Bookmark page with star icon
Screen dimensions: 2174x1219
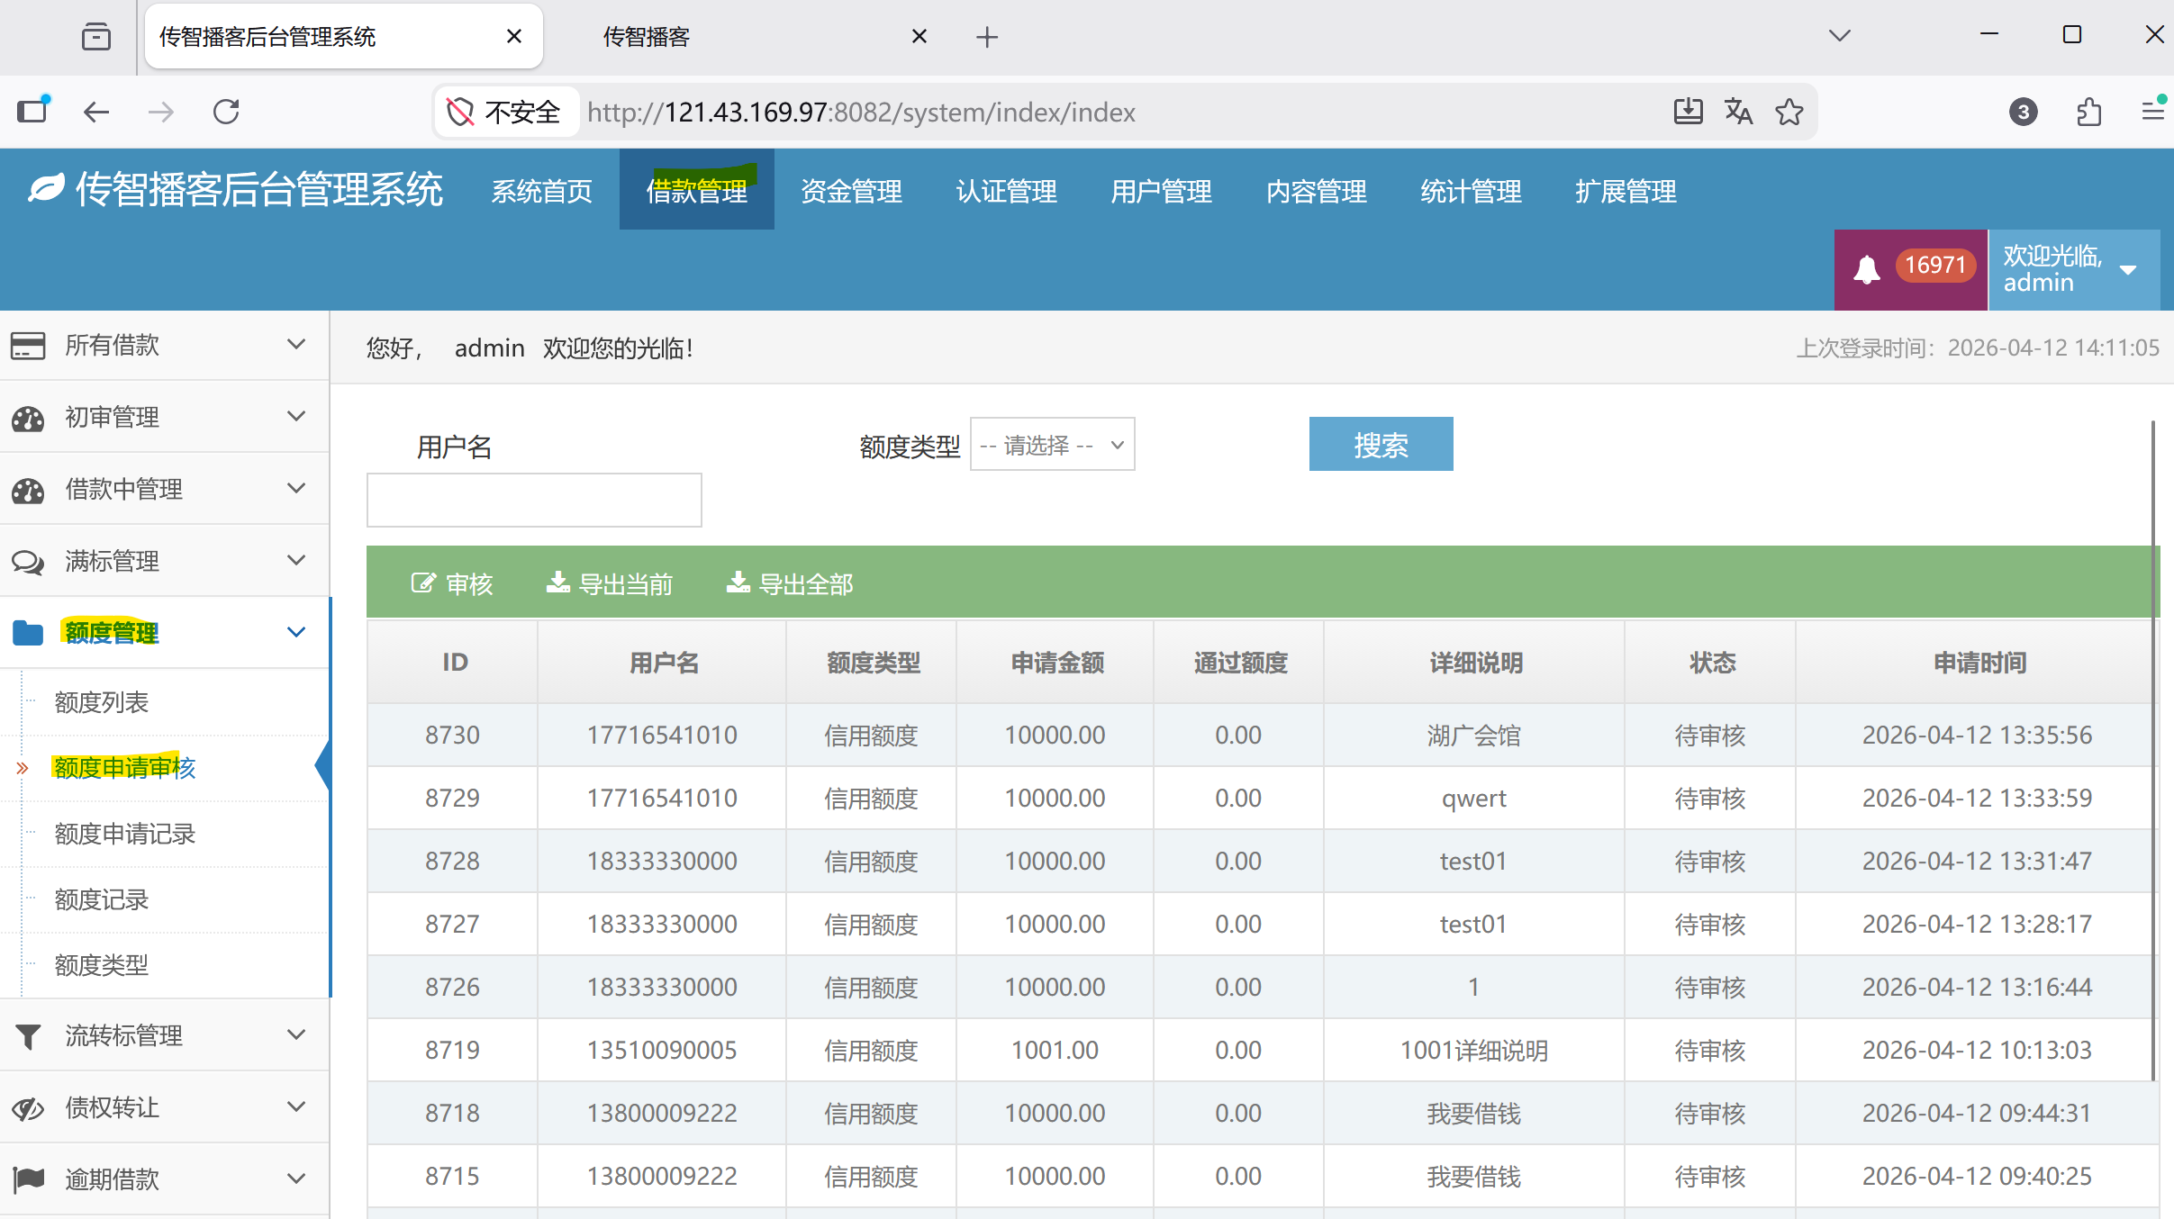[1789, 112]
